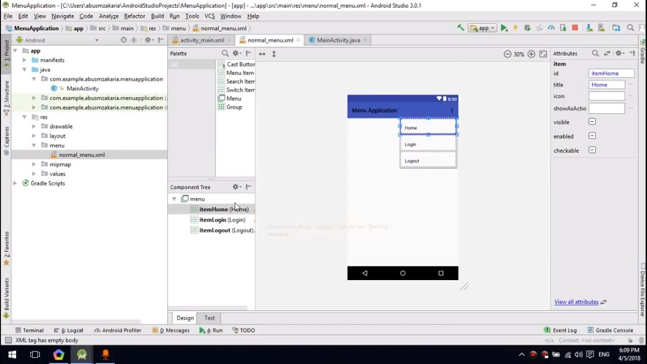Switch to MainActivity.java tab

coord(338,40)
